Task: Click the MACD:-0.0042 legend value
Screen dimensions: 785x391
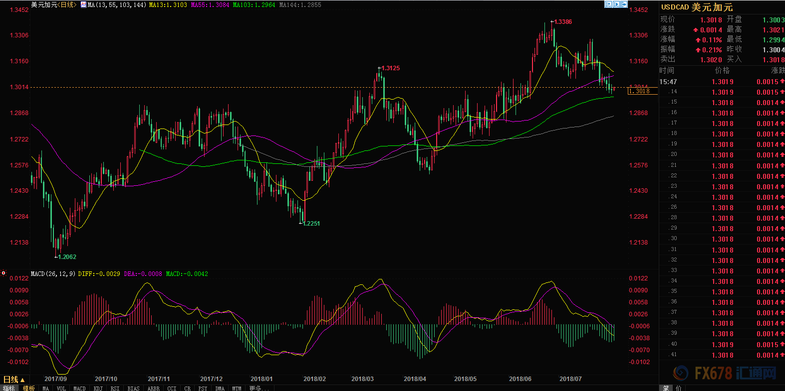Action: click(187, 273)
